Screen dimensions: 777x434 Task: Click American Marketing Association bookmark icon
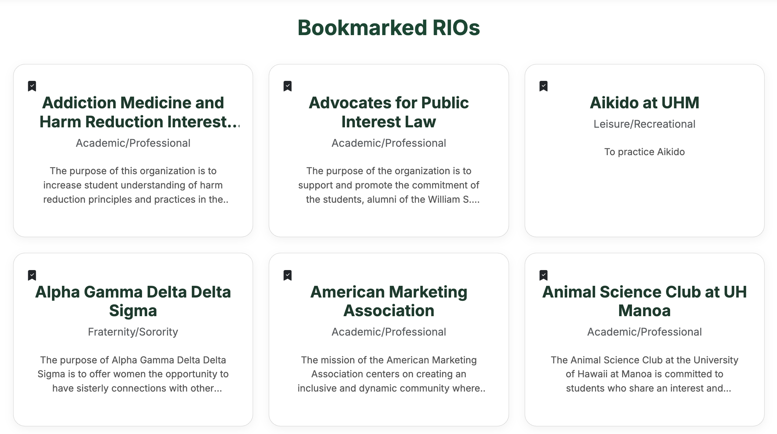pos(288,275)
